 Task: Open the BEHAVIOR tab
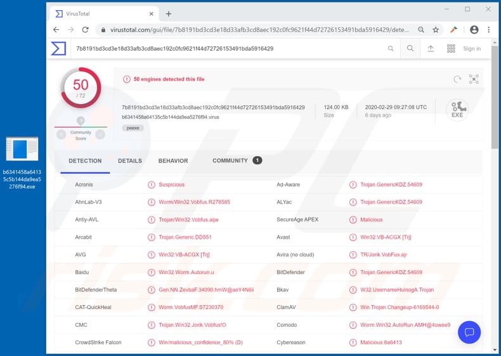click(173, 161)
